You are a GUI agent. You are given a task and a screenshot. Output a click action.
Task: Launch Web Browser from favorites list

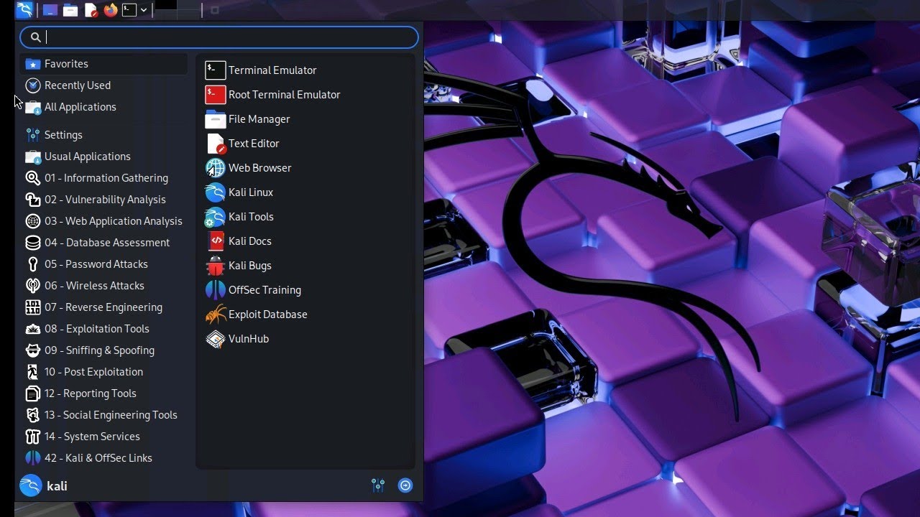(307, 168)
